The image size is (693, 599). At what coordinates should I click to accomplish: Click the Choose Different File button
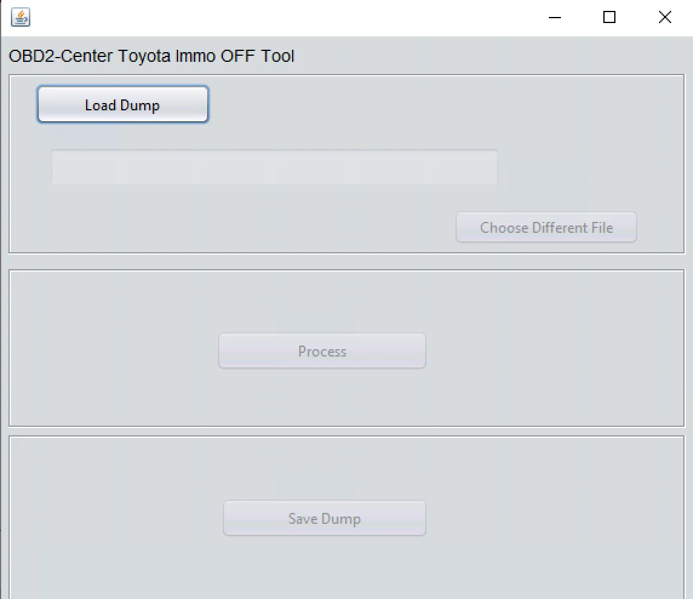[x=546, y=227]
